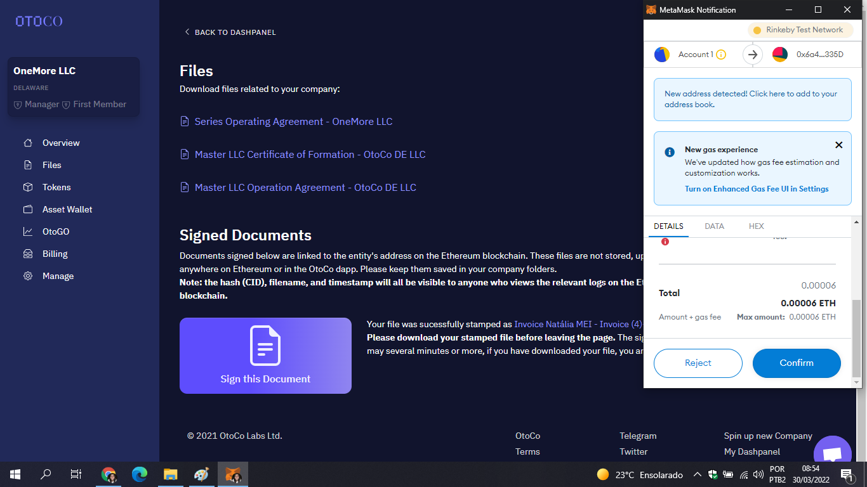
Task: Open Task View in taskbar
Action: [76, 474]
